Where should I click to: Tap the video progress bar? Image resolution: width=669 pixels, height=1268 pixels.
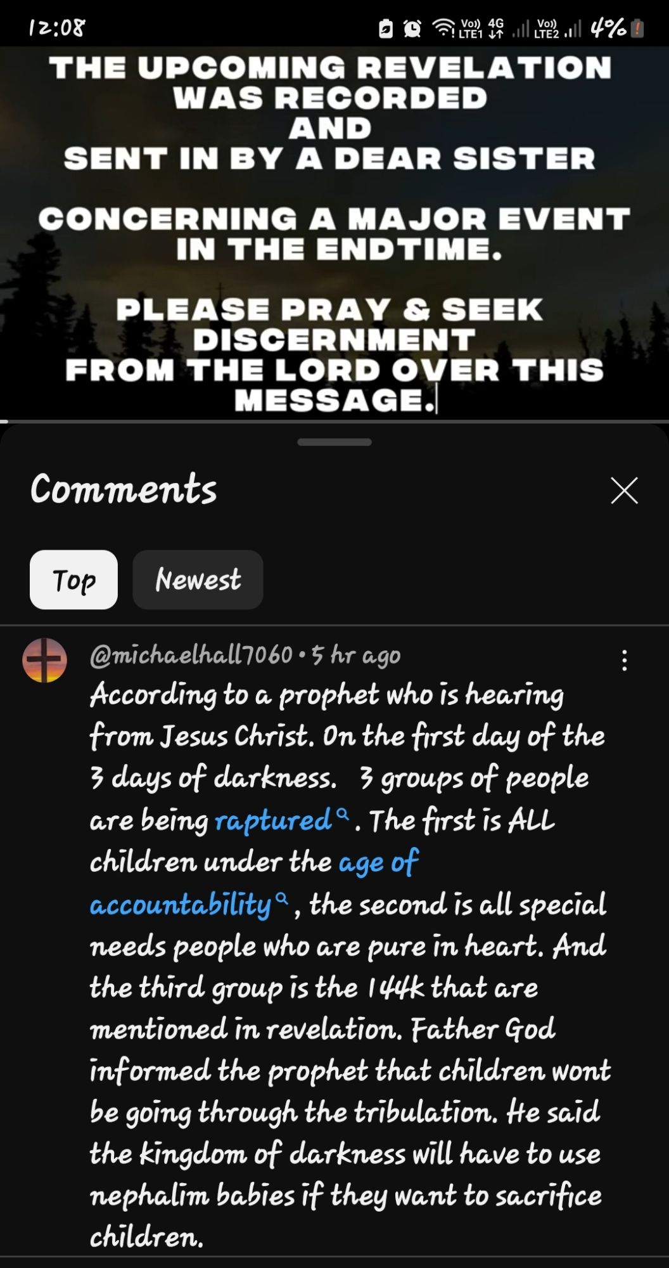point(334,421)
